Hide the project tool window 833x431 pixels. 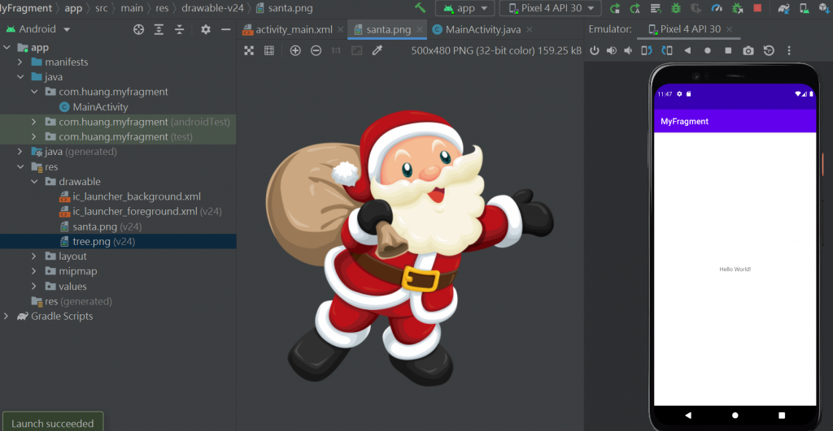coord(226,30)
